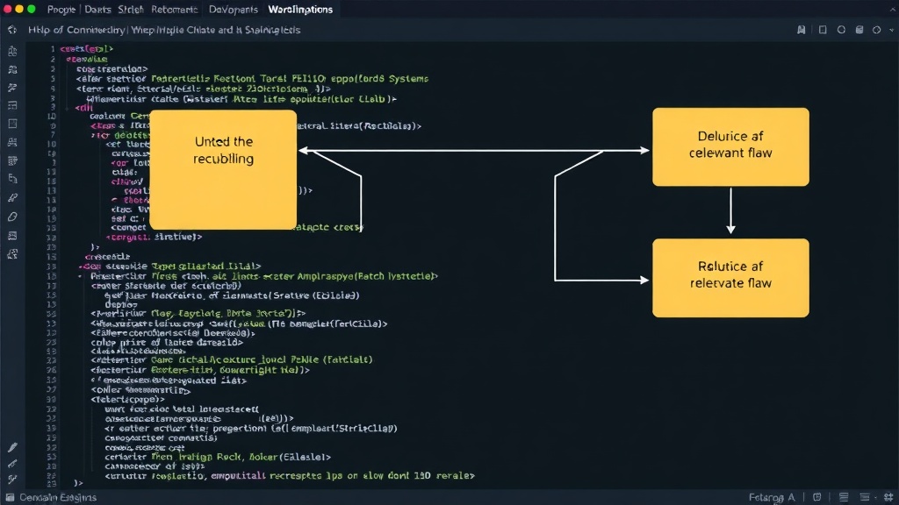
Task: Click the database cylinder icon in toolbar
Action: click(859, 30)
